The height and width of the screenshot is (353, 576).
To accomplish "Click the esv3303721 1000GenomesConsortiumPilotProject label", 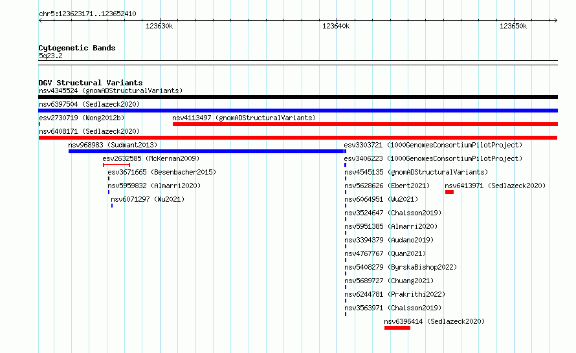I will [433, 145].
